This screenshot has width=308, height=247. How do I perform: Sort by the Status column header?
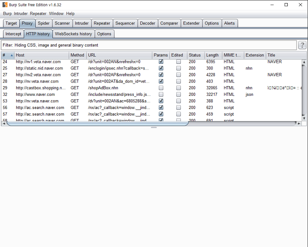(196, 55)
